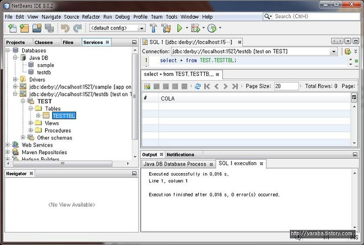Switch to the Projects tab
364x245 pixels.
tap(16, 42)
